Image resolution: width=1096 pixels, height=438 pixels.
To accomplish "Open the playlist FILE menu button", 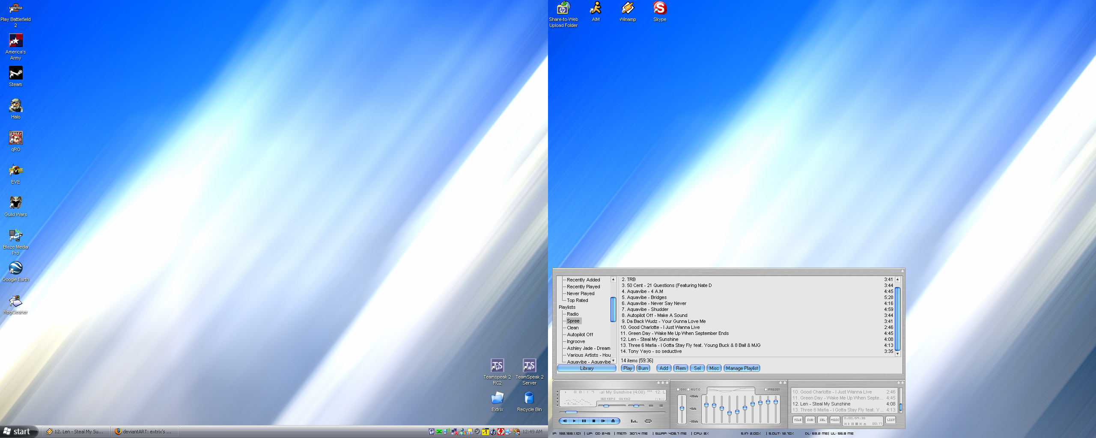I will click(x=798, y=420).
